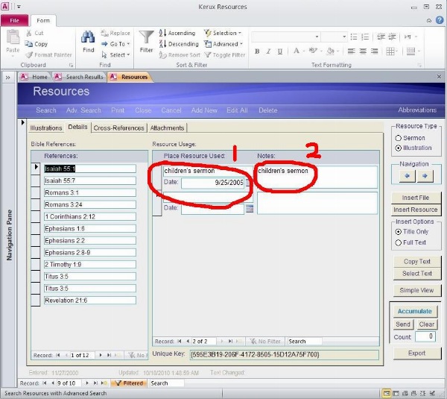447x399 pixels.
Task: Click Adv. Search in the Resources menu bar
Action: tap(83, 110)
